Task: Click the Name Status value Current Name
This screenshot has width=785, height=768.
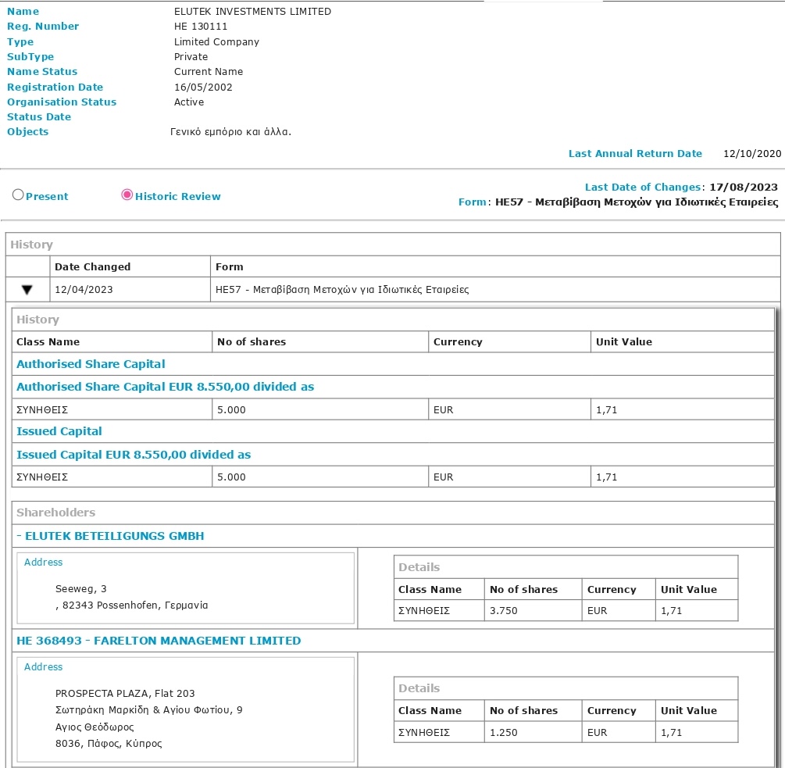Action: click(209, 72)
